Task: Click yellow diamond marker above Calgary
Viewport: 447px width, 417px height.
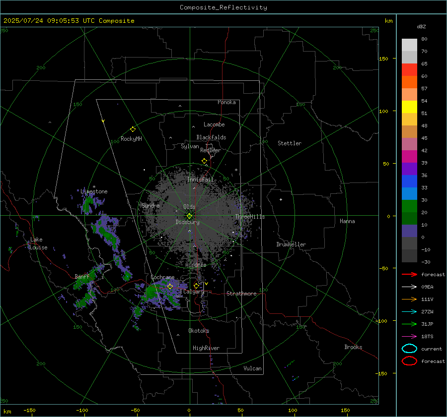Action: pos(196,286)
